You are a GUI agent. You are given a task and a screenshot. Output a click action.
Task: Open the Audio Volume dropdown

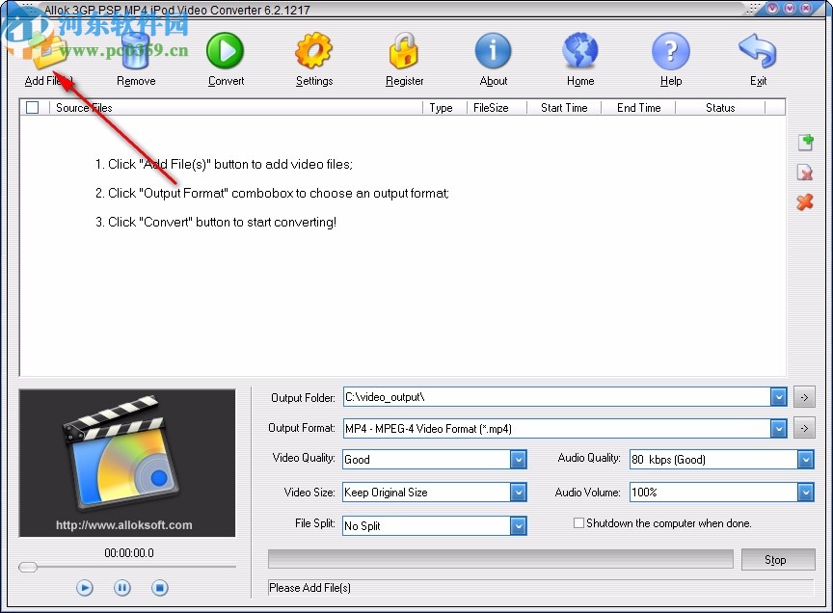click(x=806, y=492)
